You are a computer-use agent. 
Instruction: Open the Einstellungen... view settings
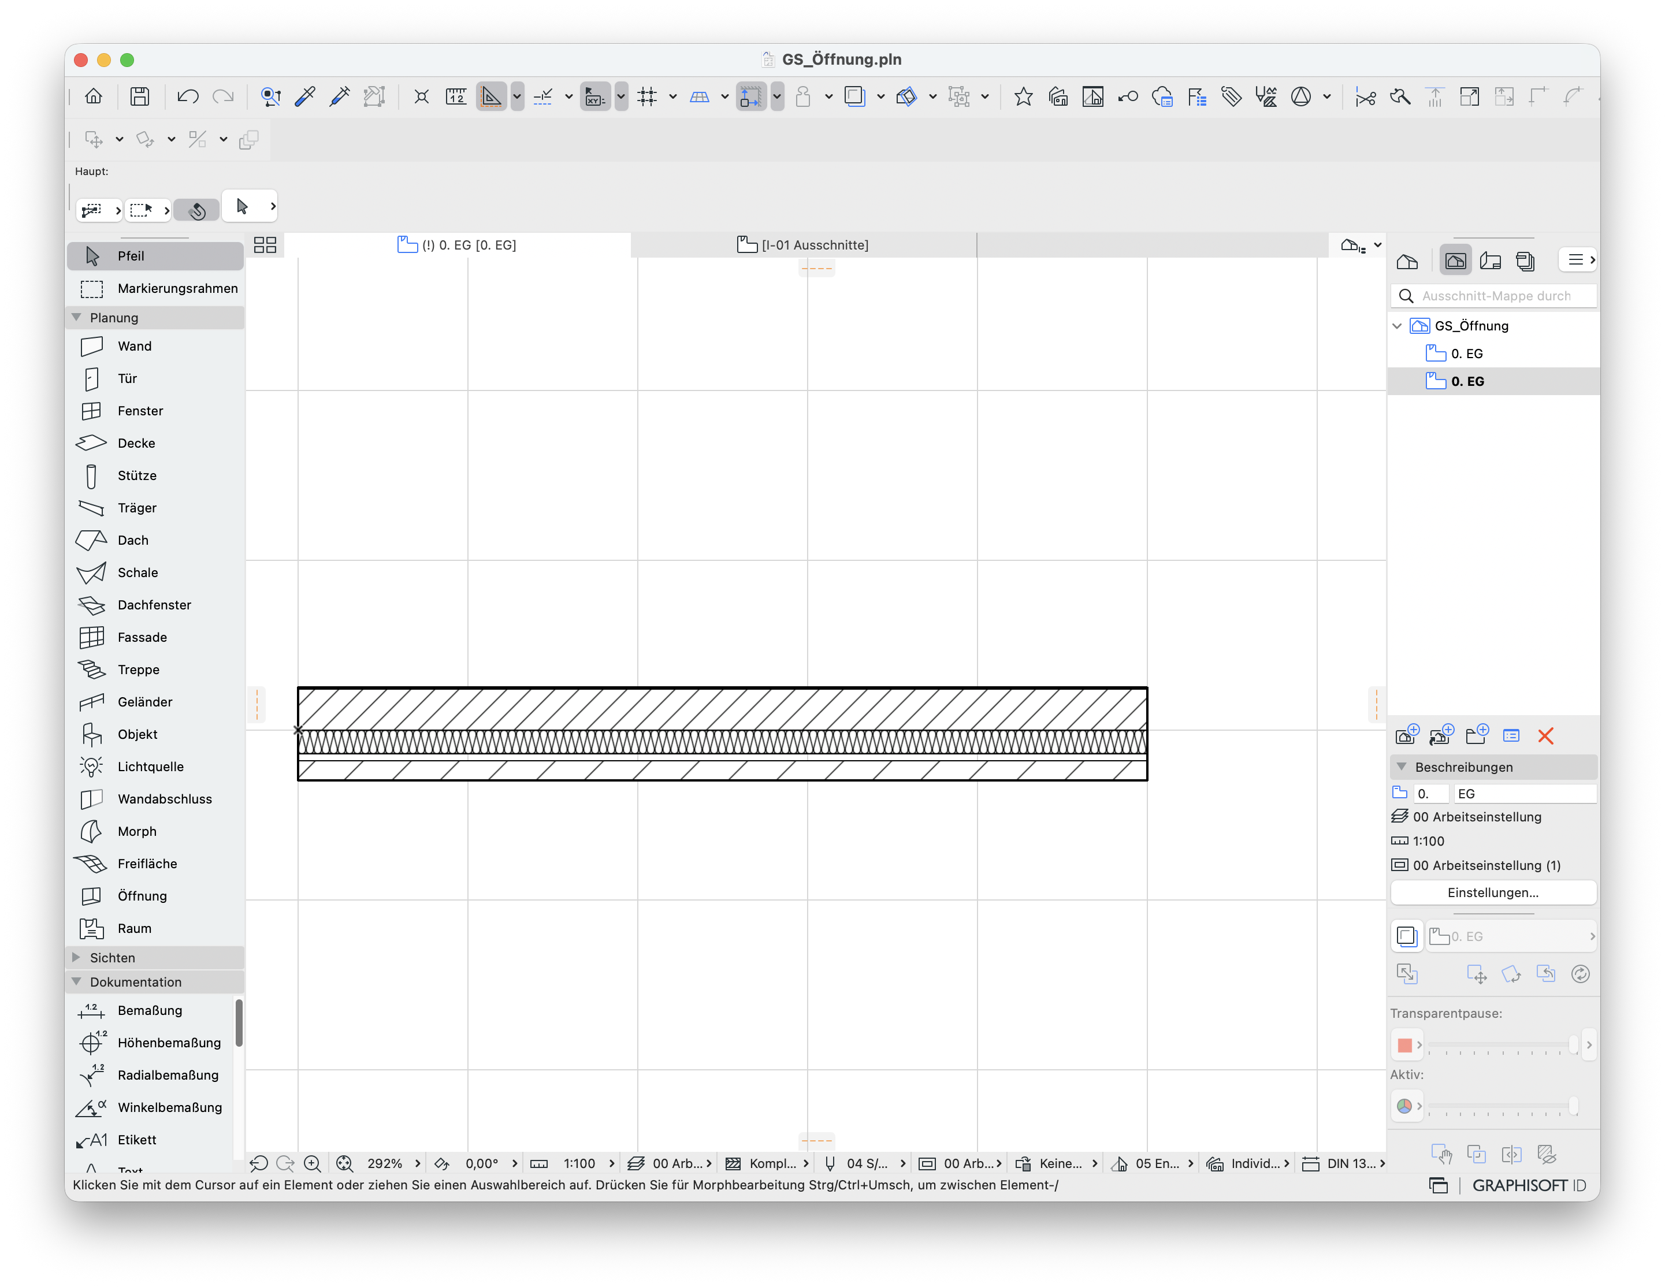point(1493,893)
